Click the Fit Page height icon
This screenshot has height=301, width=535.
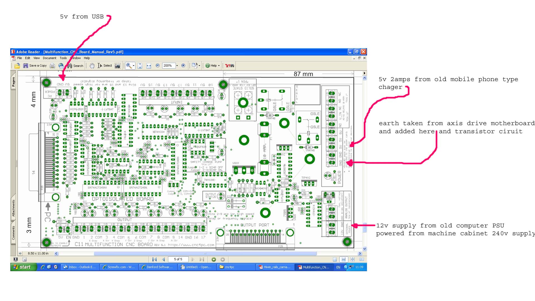[x=140, y=66]
